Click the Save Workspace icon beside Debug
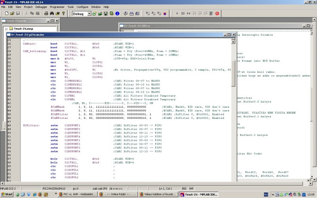Screen dimensions: 317x198 (x=105, y=13)
